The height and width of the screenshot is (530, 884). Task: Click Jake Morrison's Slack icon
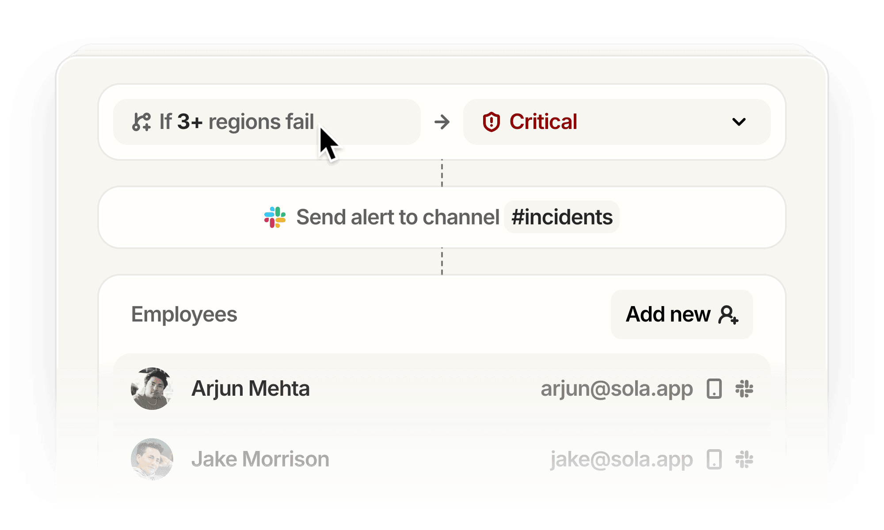(x=744, y=459)
